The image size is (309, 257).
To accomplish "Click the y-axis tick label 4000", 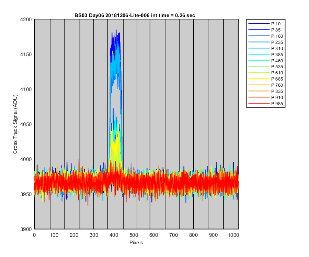I will point(26,159).
